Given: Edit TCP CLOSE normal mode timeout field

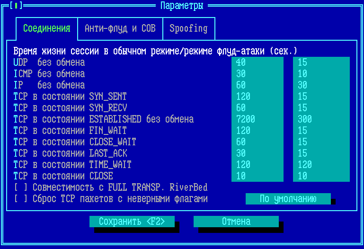Looking at the screenshot, I should (x=257, y=176).
